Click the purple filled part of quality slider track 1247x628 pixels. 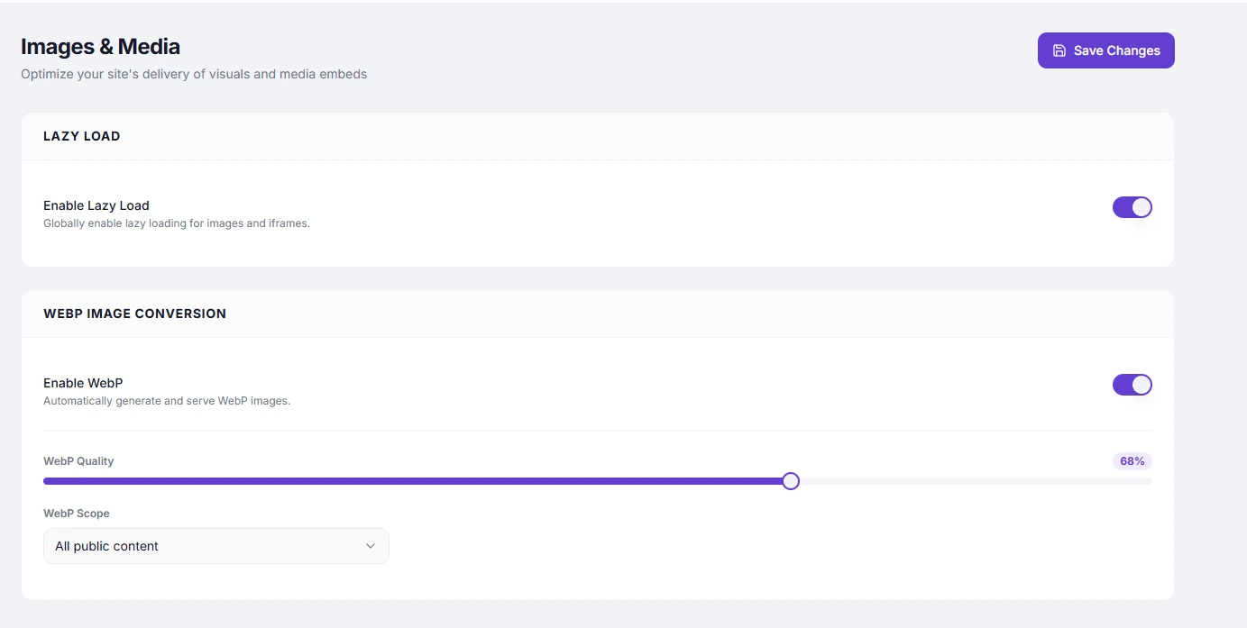[x=413, y=481]
